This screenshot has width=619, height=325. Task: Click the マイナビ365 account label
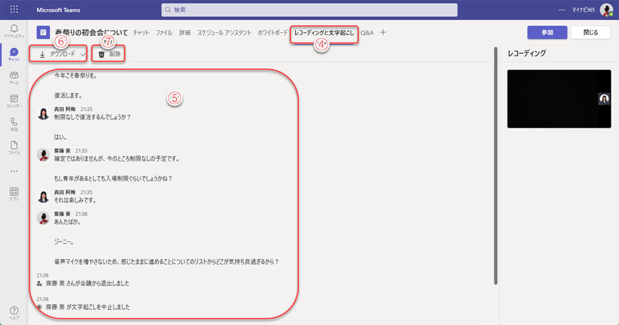pyautogui.click(x=583, y=10)
